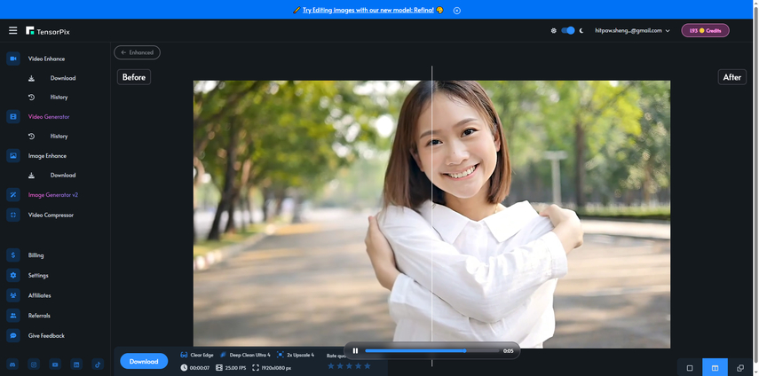This screenshot has width=759, height=376.
Task: Open Download under Image Enhance
Action: 63,175
